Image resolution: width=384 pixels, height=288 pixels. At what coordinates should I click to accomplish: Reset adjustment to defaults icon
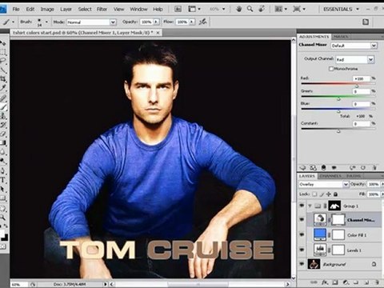click(x=363, y=168)
